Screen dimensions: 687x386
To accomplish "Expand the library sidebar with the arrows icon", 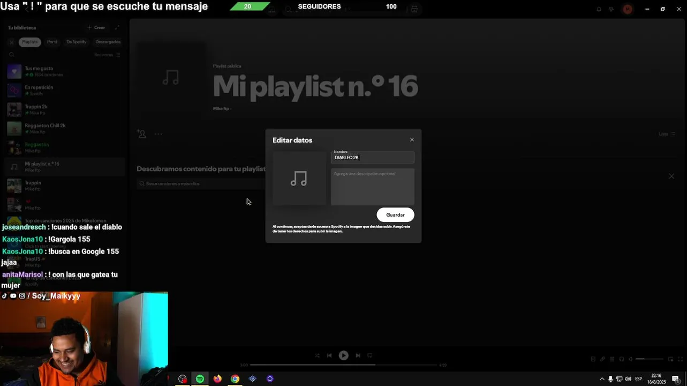I will coord(117,27).
